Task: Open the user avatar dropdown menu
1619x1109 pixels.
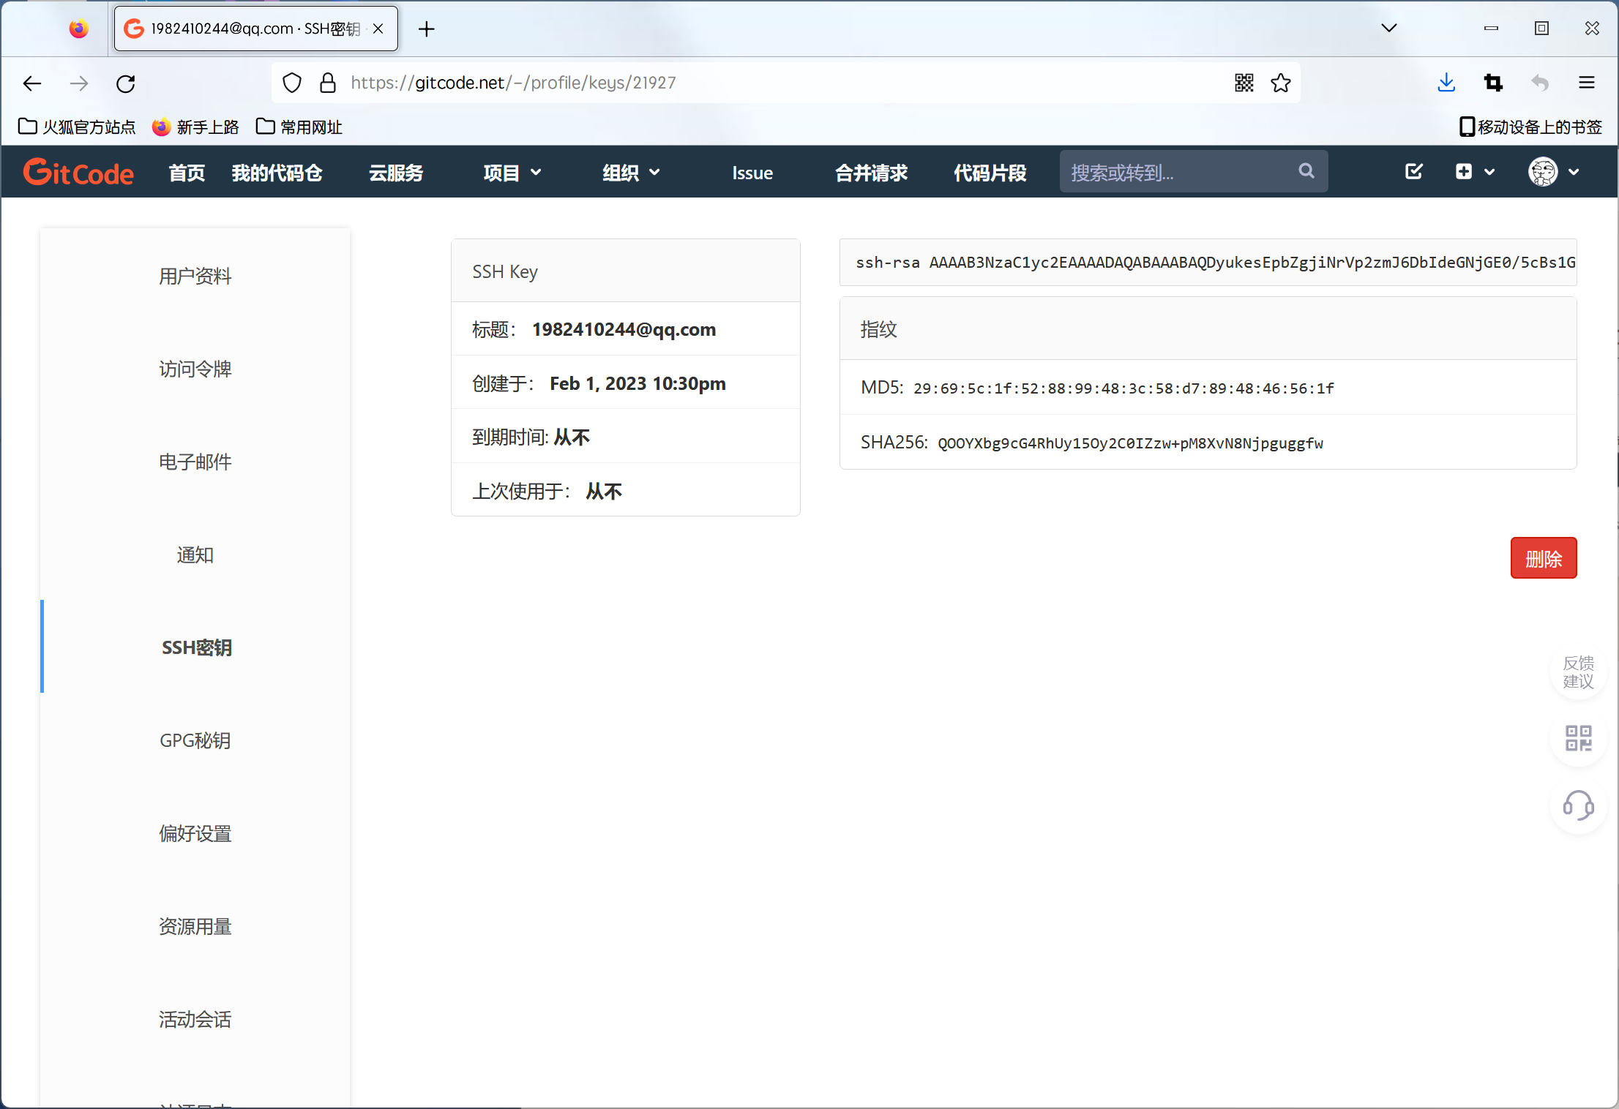Action: pyautogui.click(x=1553, y=172)
